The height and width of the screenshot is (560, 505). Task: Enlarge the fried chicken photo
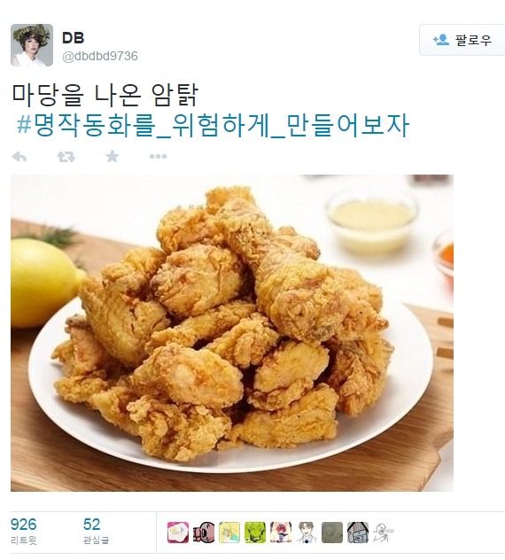coord(232,333)
